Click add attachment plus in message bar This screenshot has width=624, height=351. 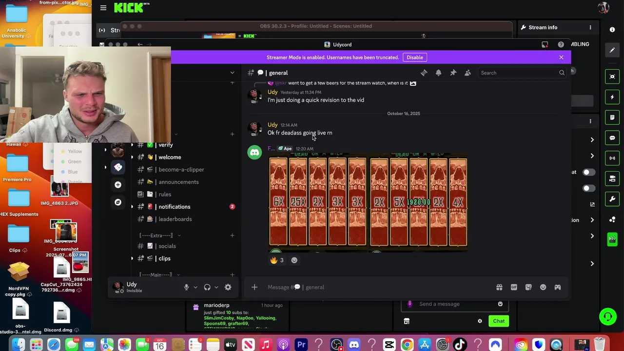coord(254,287)
